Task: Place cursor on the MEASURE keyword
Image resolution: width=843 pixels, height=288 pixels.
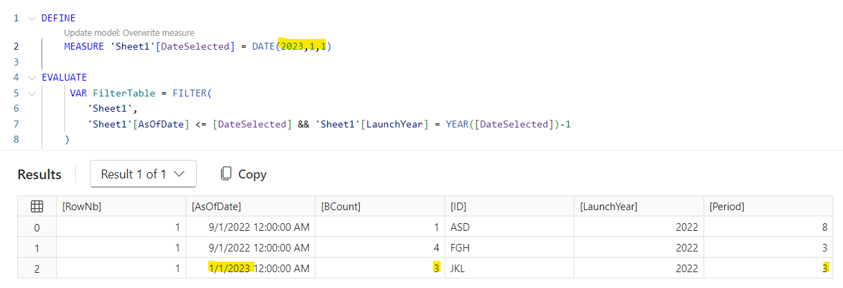Action: pyautogui.click(x=85, y=47)
